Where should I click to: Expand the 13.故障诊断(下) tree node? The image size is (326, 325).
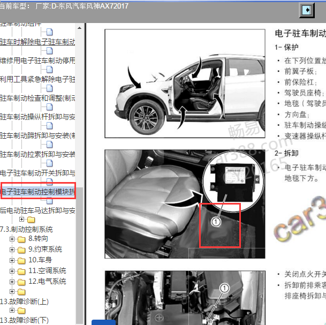coord(12,311)
